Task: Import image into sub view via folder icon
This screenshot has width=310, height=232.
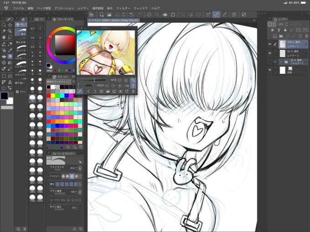Action: (108, 91)
